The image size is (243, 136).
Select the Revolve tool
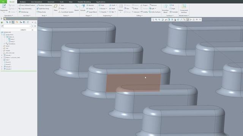click(x=90, y=5)
